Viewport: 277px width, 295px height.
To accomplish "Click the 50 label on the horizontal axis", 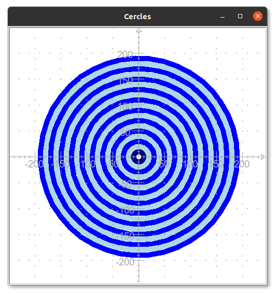I will tap(164, 164).
